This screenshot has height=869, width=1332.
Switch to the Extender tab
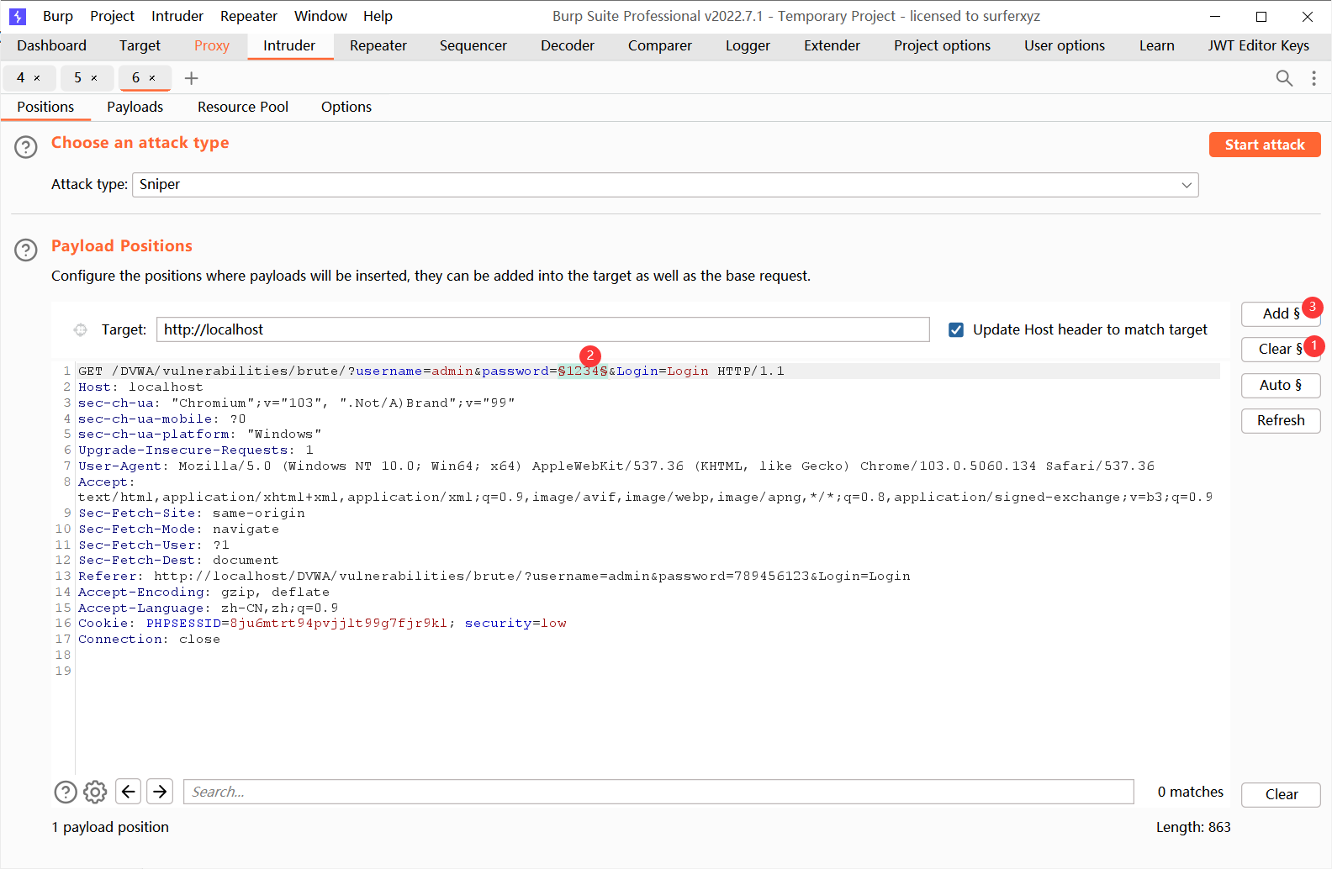coord(832,46)
